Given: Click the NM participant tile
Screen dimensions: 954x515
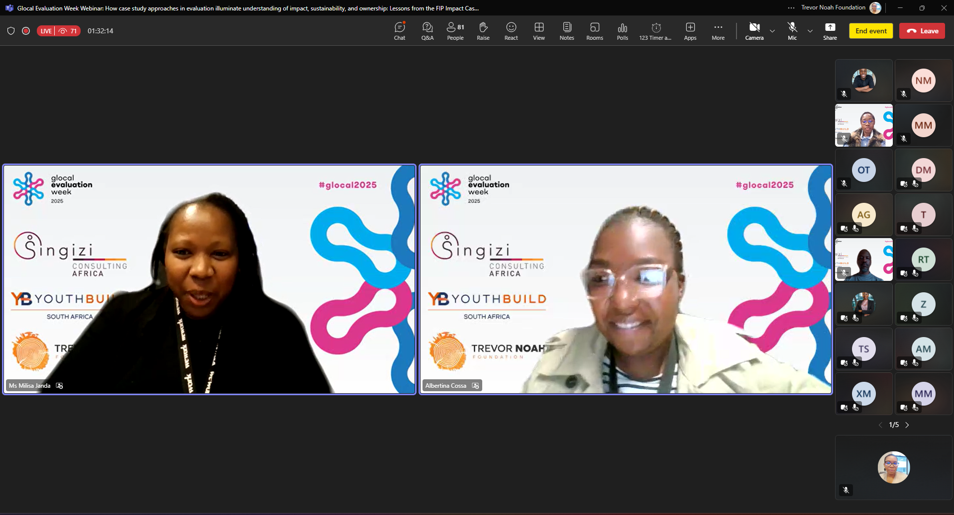Looking at the screenshot, I should (924, 81).
